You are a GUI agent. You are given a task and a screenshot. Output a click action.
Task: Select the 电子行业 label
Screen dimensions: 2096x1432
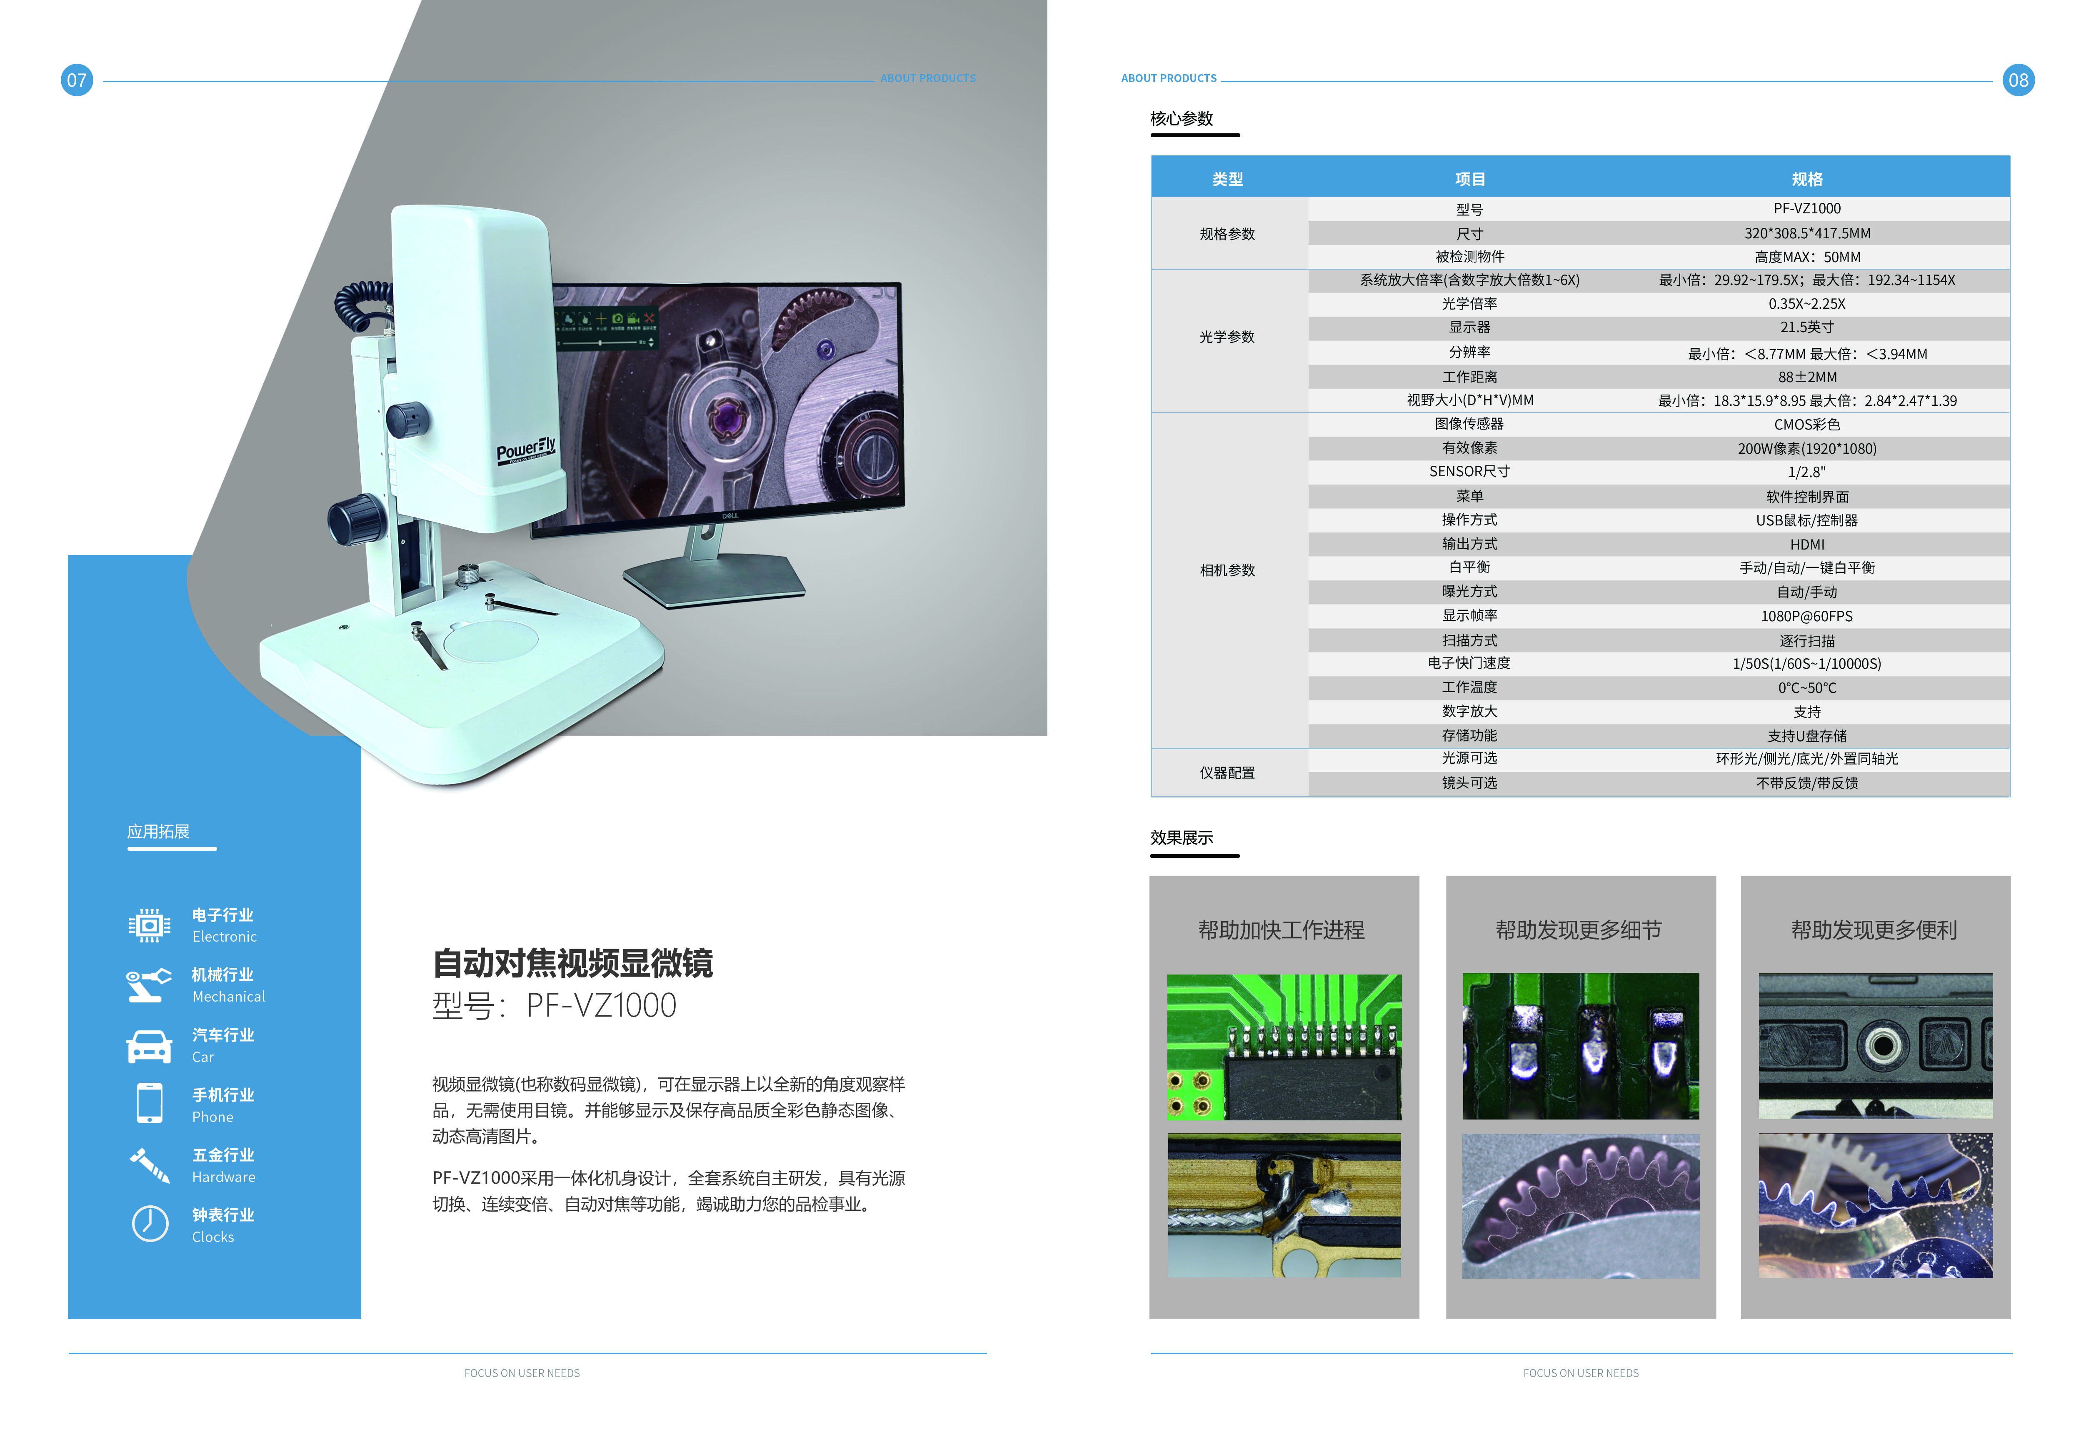pos(223,915)
